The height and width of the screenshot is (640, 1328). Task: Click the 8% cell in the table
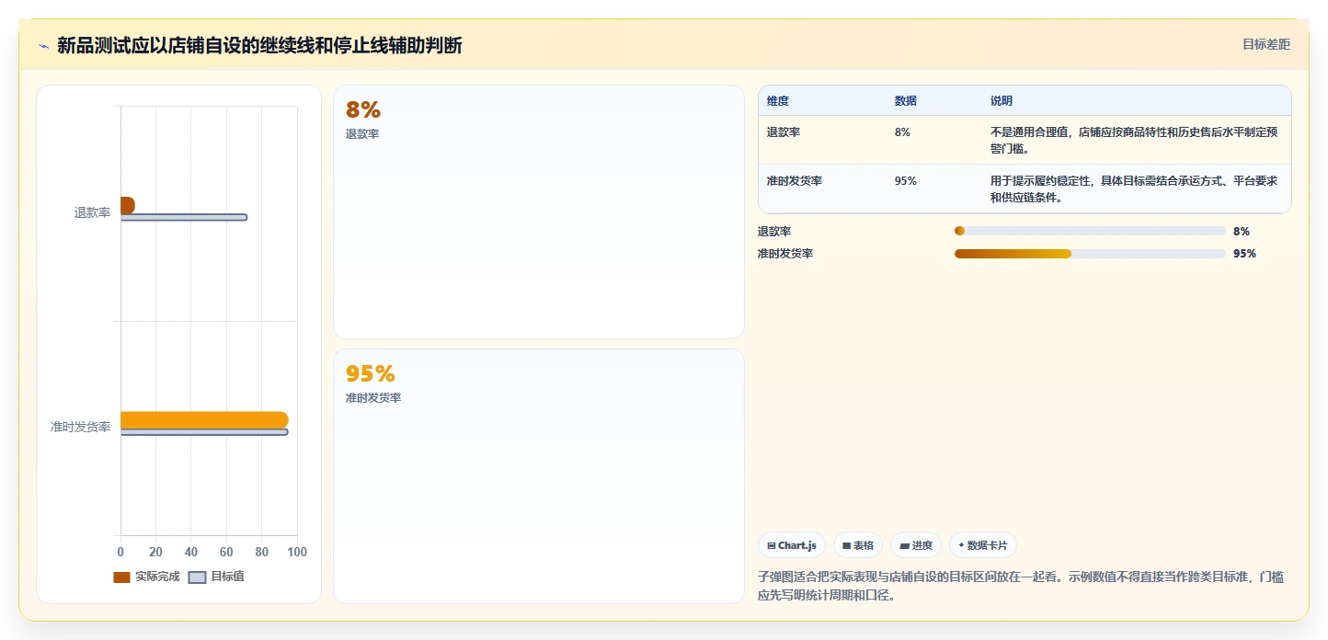[902, 132]
